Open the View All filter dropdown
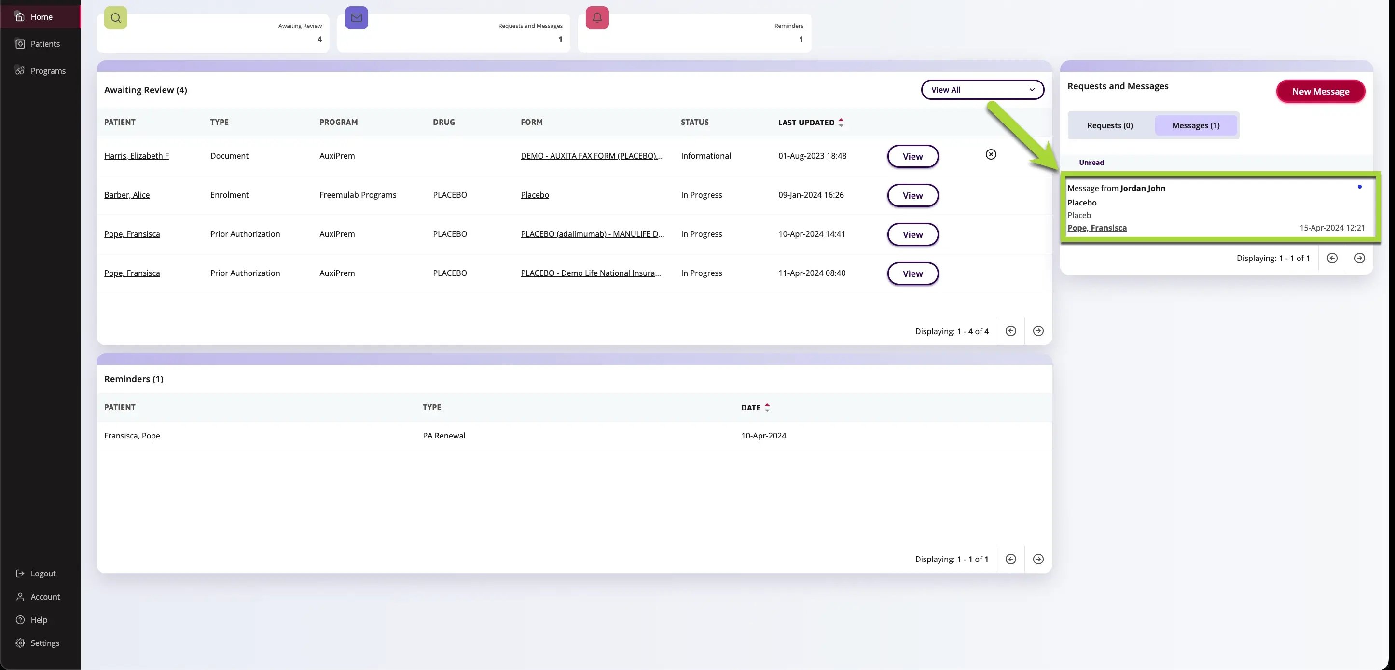This screenshot has width=1395, height=670. [x=982, y=89]
